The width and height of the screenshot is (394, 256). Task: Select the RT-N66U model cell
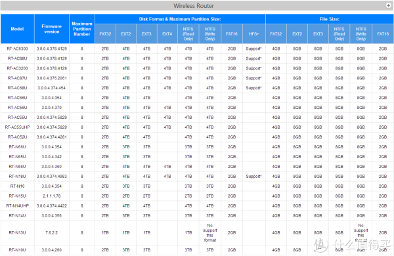tap(17, 147)
